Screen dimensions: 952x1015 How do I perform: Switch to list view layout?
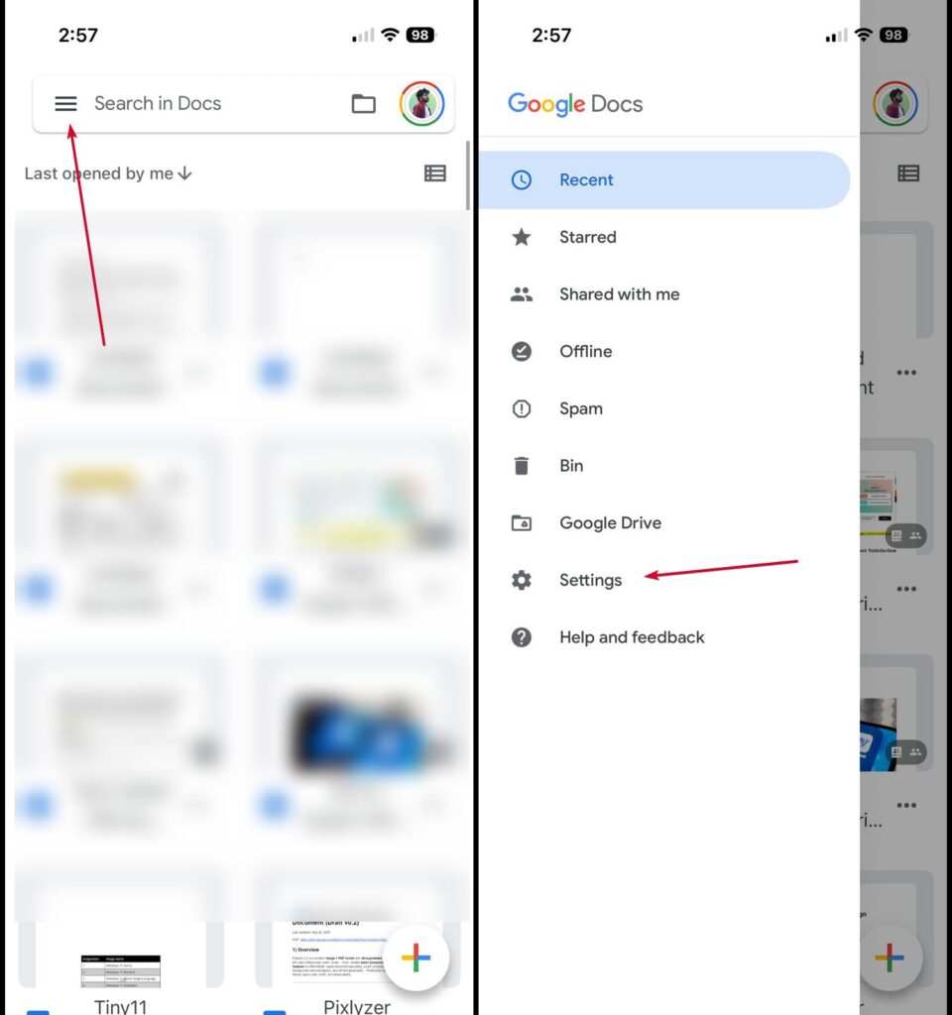[434, 172]
